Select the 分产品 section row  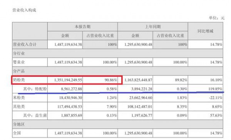pos(117,71)
